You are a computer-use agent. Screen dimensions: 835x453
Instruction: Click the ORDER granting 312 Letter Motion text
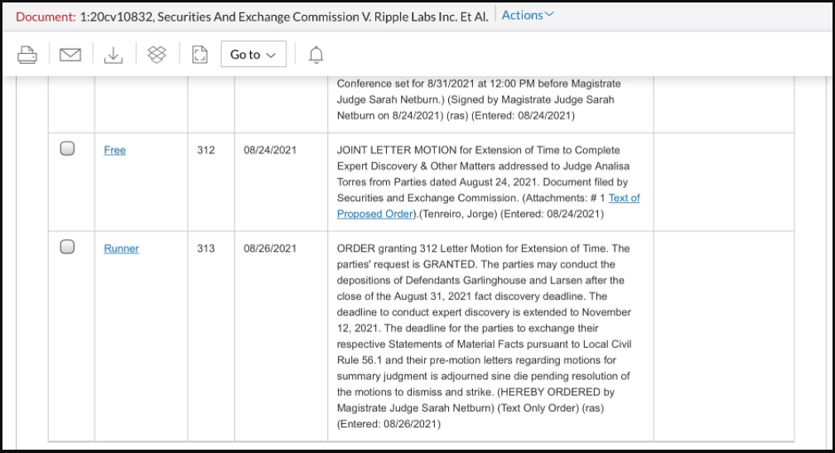(484, 336)
